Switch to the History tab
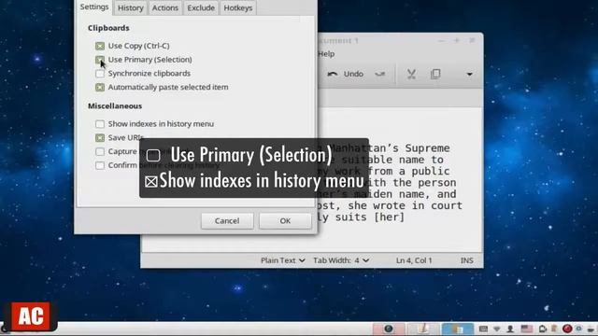The image size is (598, 336). 131,8
